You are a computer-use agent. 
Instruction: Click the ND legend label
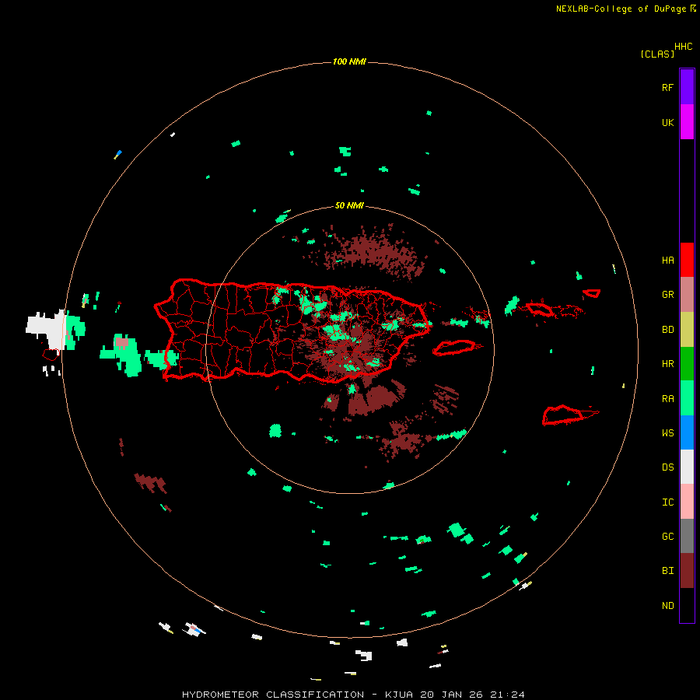tap(667, 605)
